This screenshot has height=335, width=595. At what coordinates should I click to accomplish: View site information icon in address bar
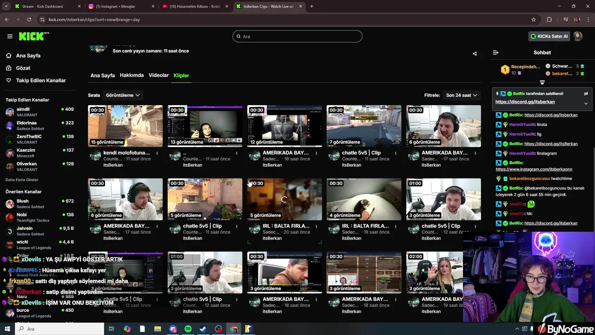tap(42, 20)
